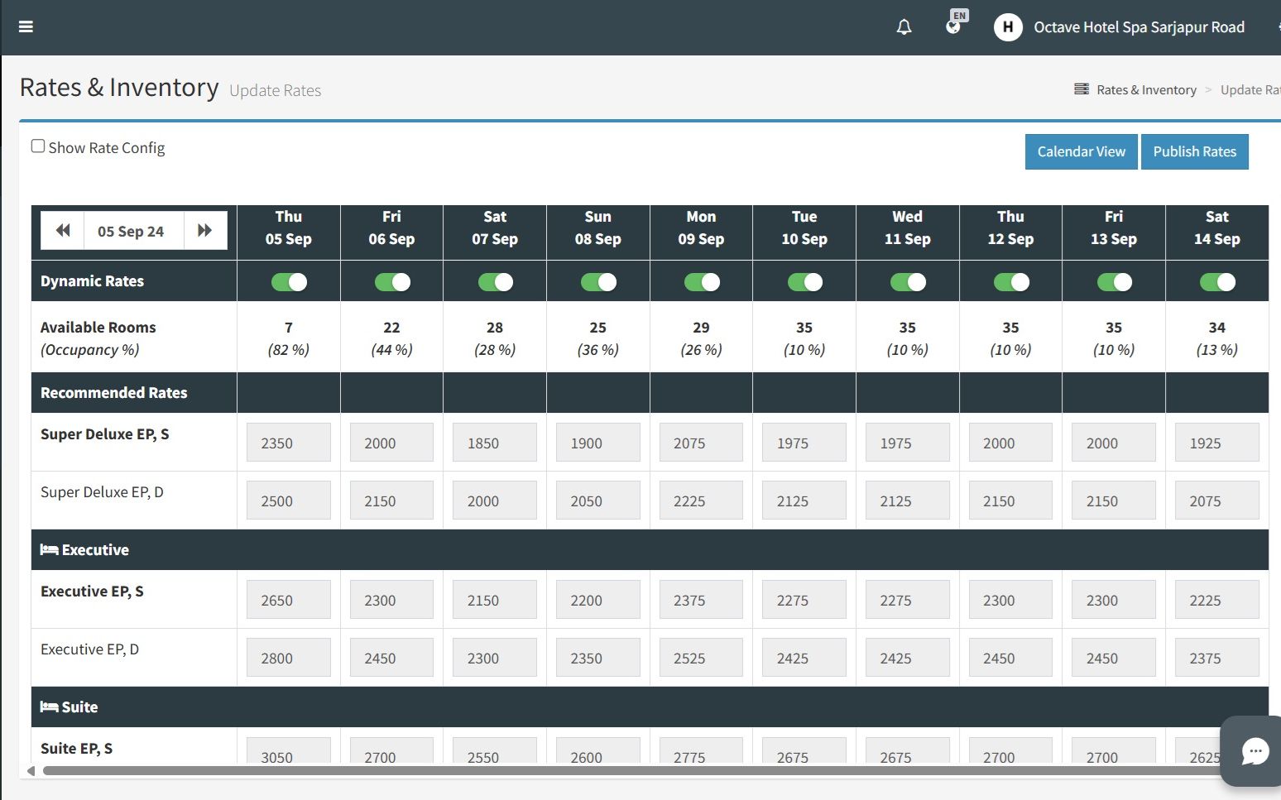
Task: Click the language globe icon
Action: 953,26
